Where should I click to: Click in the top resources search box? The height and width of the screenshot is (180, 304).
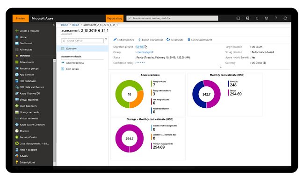pyautogui.click(x=173, y=18)
